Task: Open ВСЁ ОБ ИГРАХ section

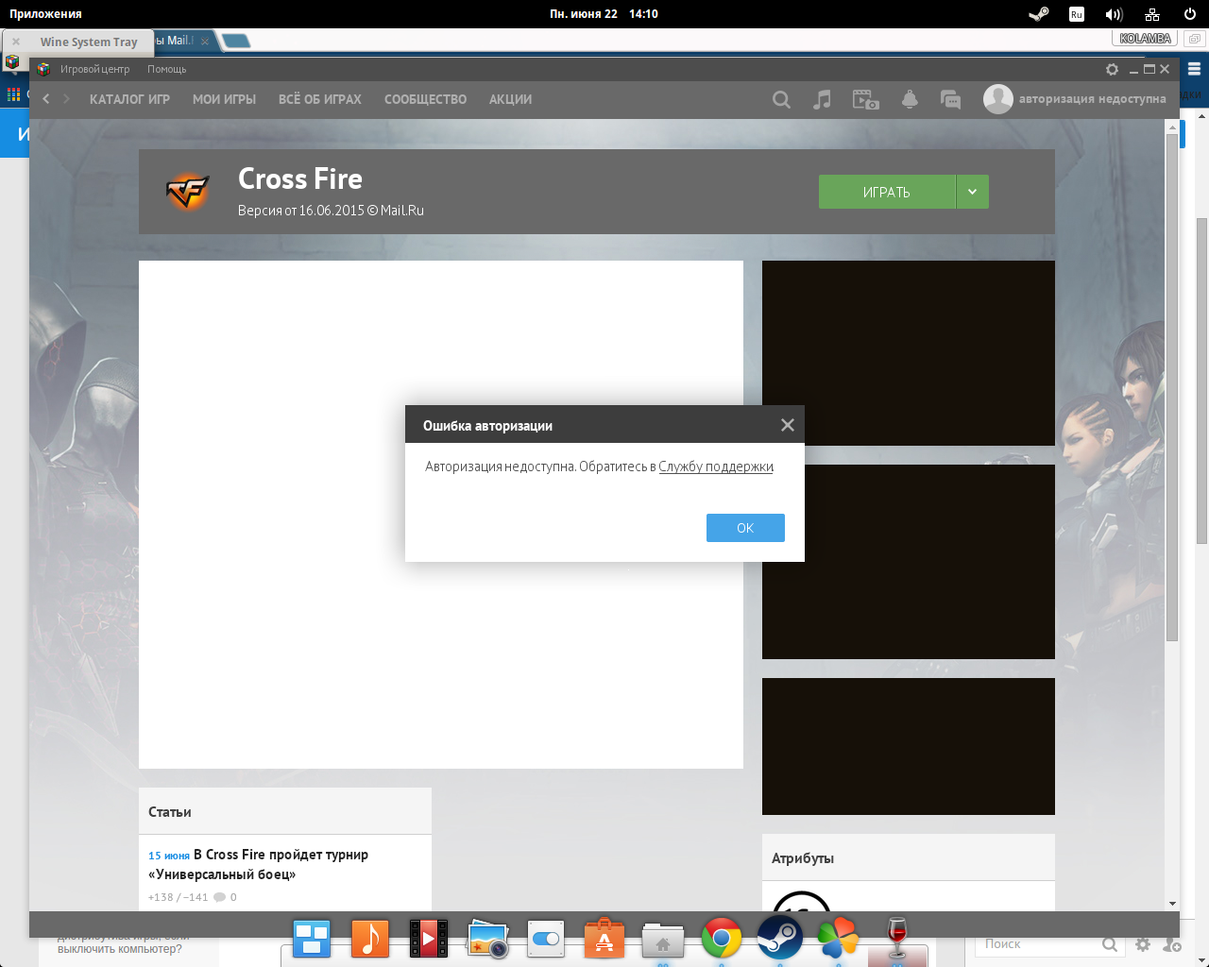Action: click(x=320, y=99)
